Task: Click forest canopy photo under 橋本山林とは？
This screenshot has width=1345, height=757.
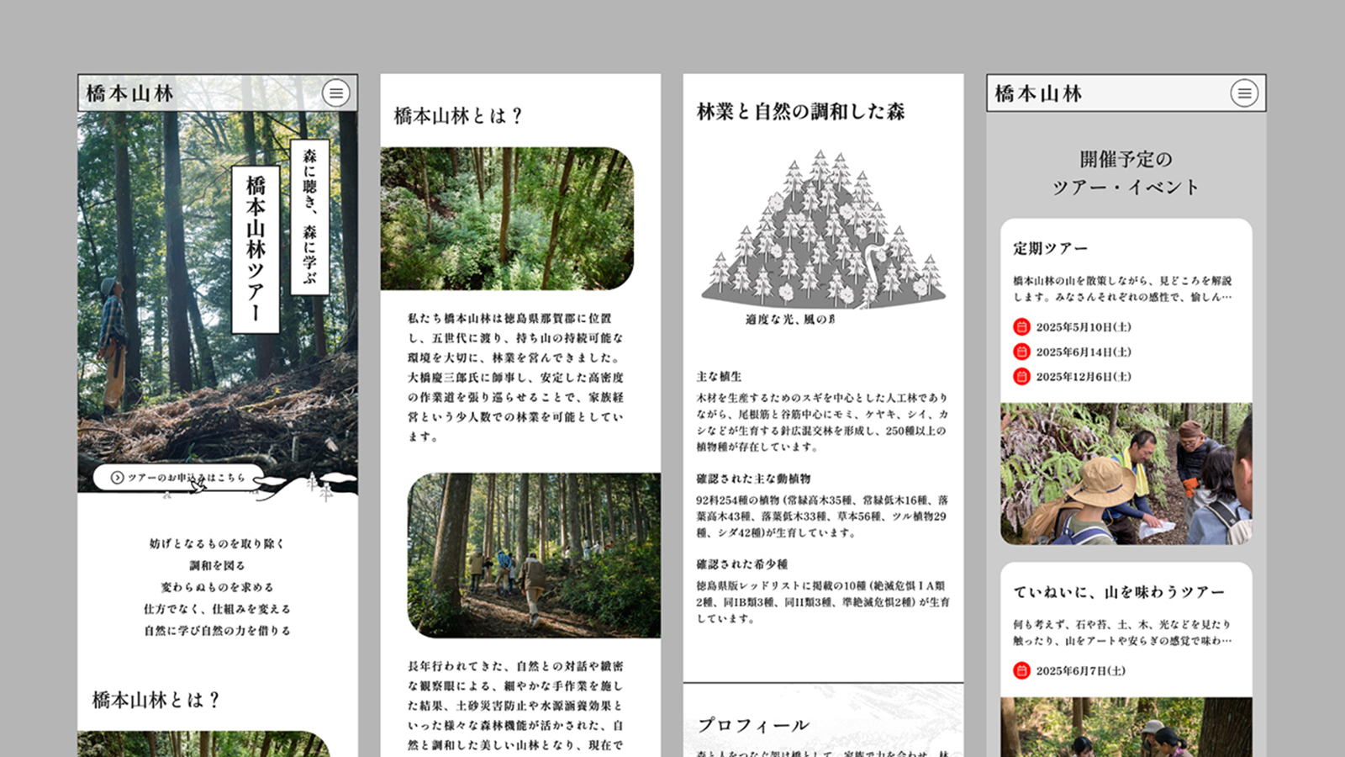Action: click(507, 219)
